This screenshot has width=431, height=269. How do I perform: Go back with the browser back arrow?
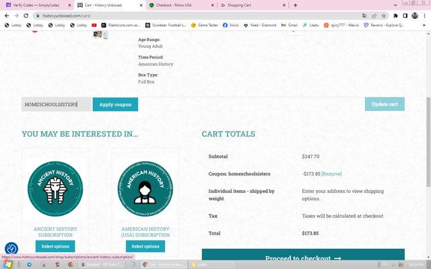pos(7,15)
